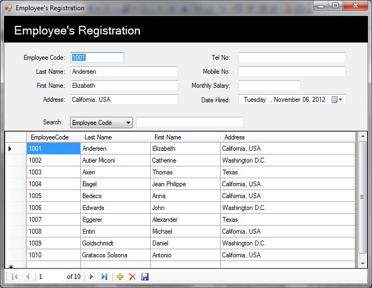
Task: Select the Eggerer last name cell
Action: tap(116, 220)
